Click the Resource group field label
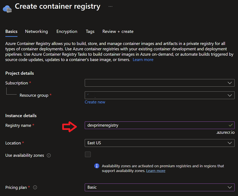238x196 pixels. (x=34, y=95)
